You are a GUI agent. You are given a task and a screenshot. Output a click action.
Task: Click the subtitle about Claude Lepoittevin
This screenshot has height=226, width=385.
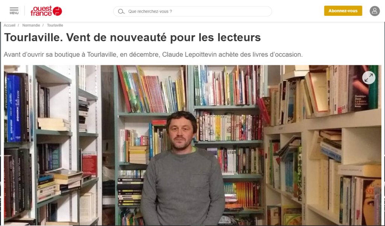[x=153, y=54]
